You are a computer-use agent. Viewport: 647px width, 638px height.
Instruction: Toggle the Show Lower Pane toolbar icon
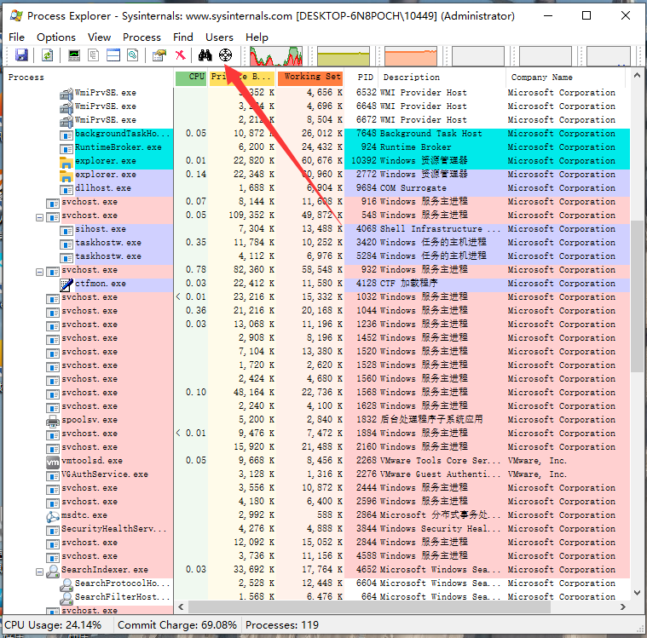coord(113,55)
